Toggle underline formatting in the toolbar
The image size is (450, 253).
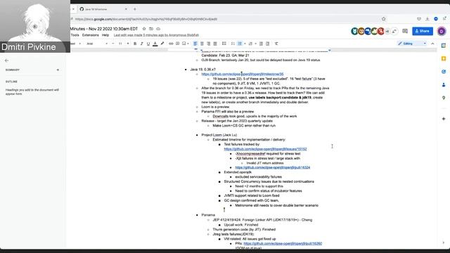tap(148, 44)
